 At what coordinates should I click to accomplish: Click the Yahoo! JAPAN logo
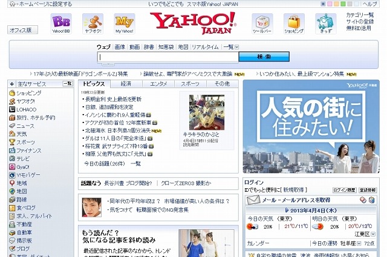(193, 23)
